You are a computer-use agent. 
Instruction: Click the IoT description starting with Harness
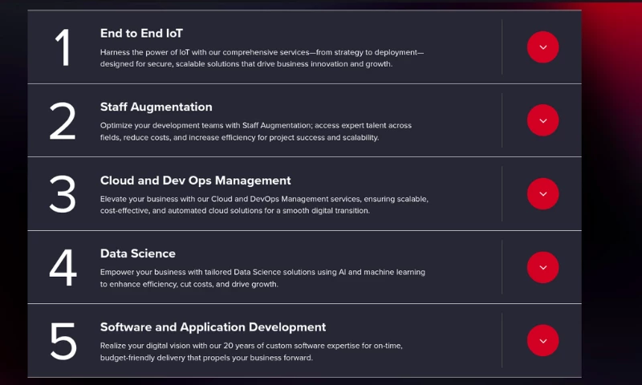(262, 58)
